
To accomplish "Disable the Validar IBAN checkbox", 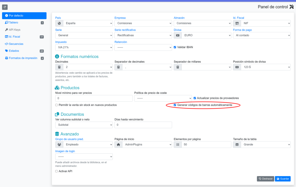I will [175, 47].
